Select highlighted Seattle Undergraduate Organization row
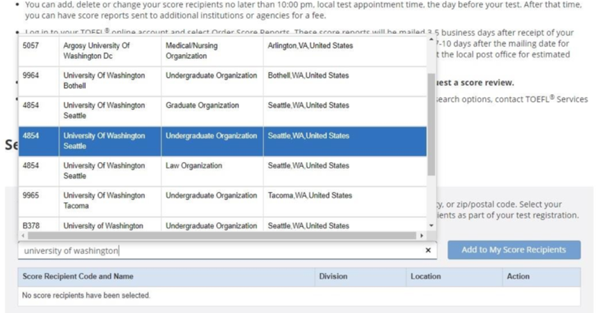Viewport: 596px width, 313px height. pyautogui.click(x=222, y=141)
